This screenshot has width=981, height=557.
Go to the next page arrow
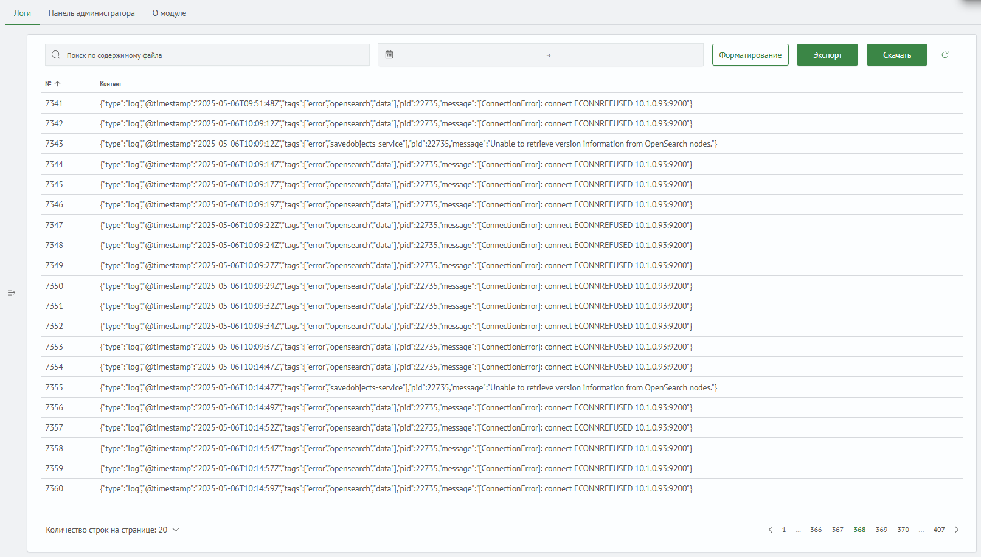[x=956, y=530]
